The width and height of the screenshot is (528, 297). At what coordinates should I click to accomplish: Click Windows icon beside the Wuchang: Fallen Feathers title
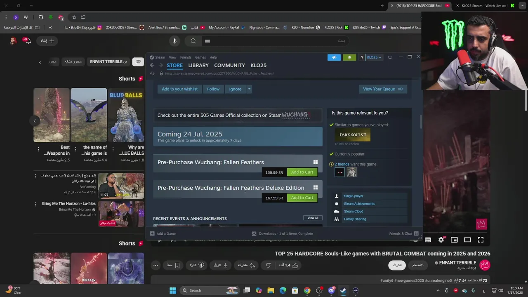click(x=316, y=162)
